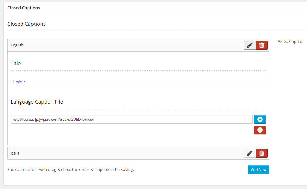307x189 pixels.
Task: Click the blue plus caption file button
Action: click(x=260, y=119)
